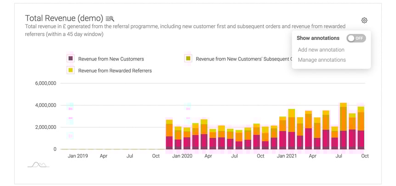
Task: Click the Jan 2021 axis label
Action: [287, 156]
